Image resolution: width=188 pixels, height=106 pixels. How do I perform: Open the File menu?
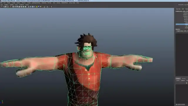(1, 3)
